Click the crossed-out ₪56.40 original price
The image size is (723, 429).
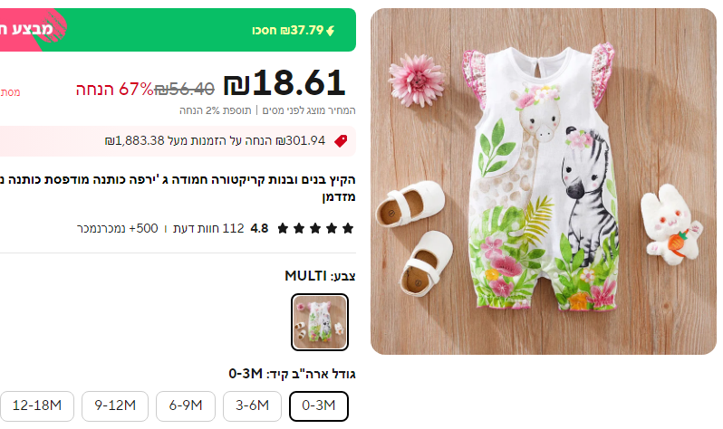coord(184,89)
